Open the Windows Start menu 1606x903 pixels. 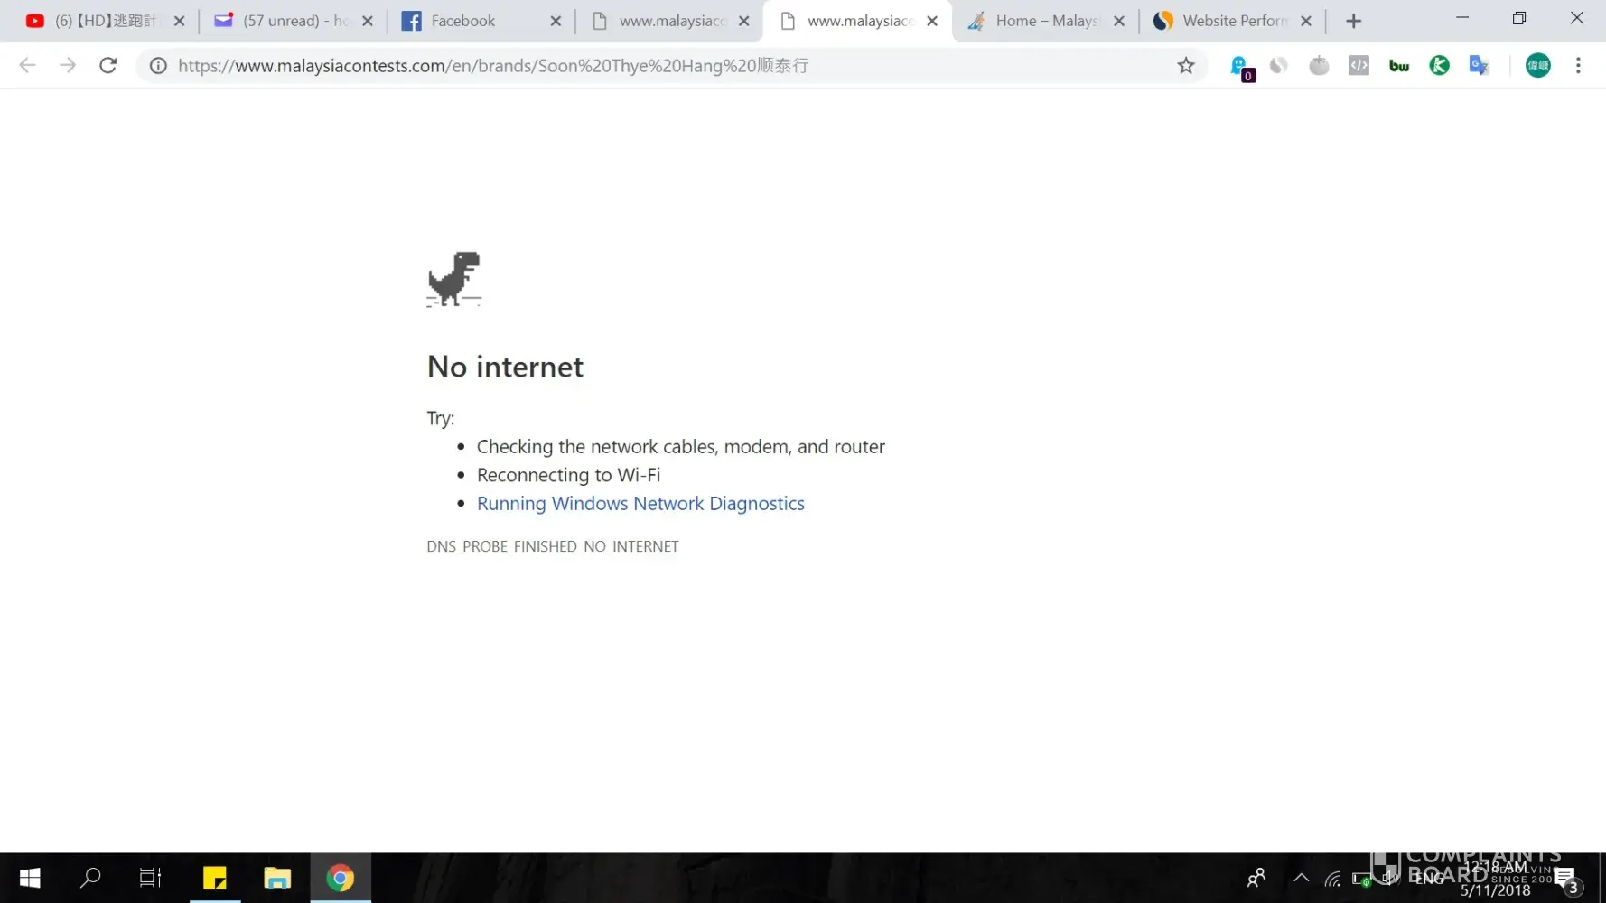pyautogui.click(x=30, y=878)
